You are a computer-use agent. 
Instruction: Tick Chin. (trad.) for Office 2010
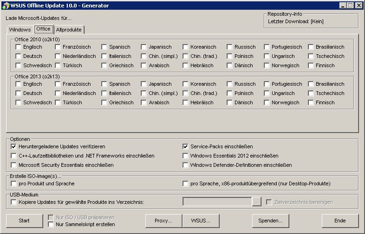185,56
